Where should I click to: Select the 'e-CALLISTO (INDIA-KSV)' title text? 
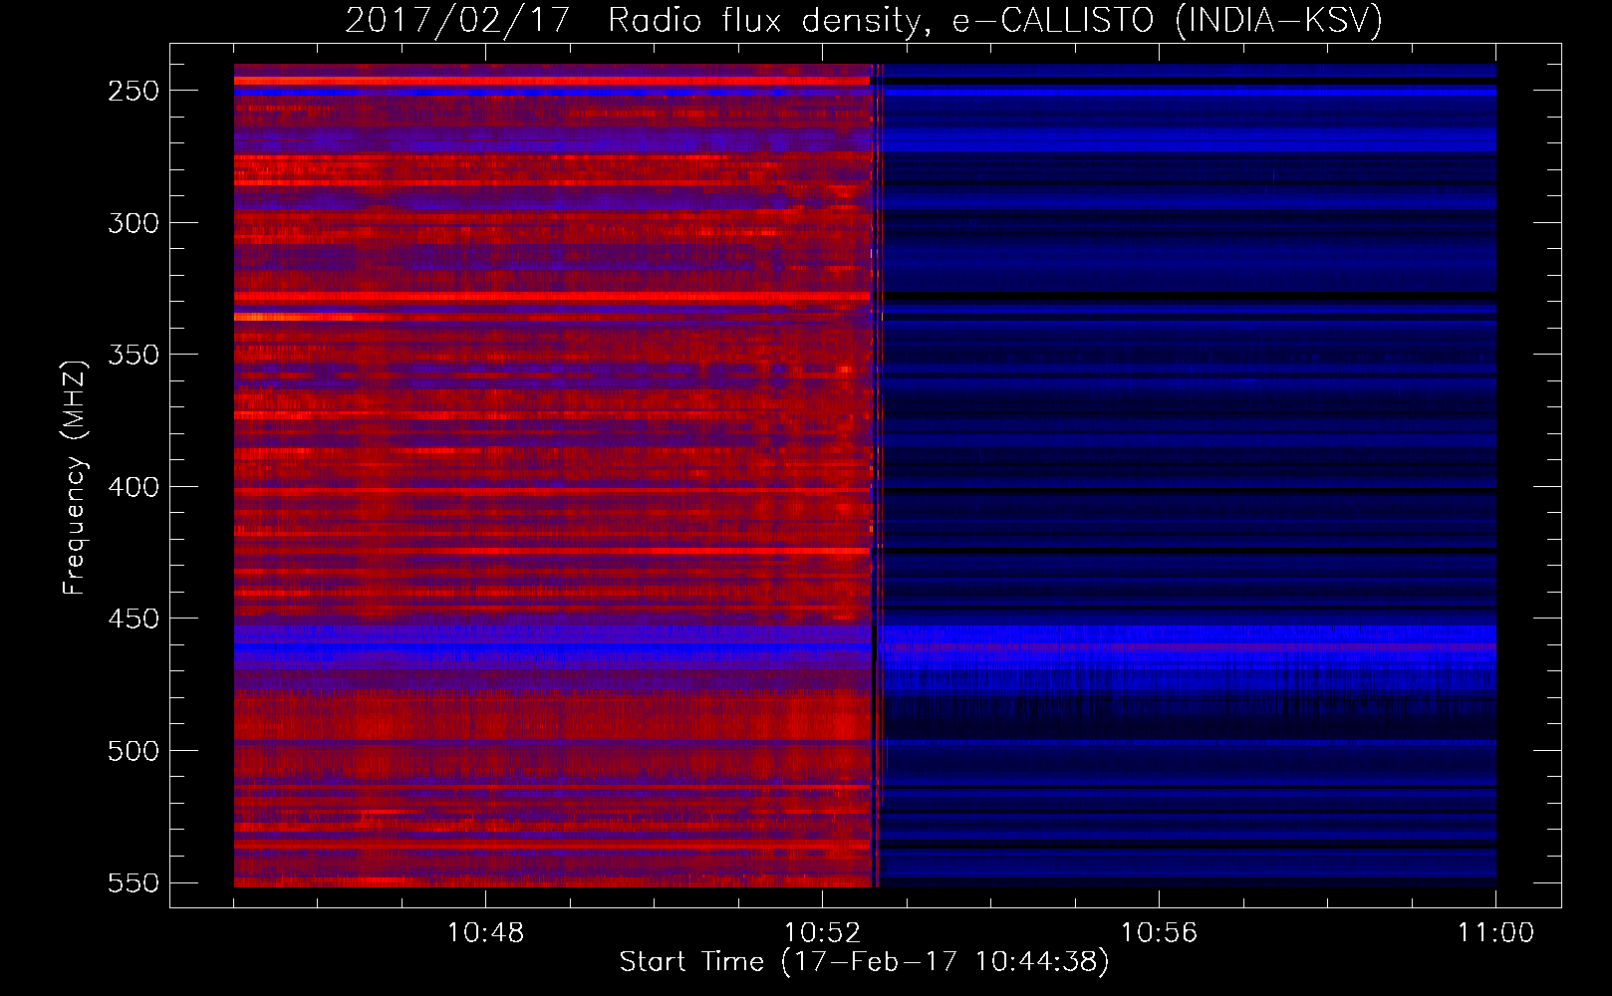(x=1168, y=21)
